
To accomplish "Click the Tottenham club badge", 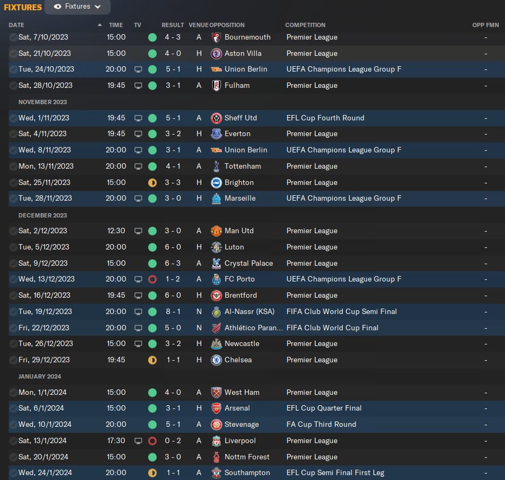I will pyautogui.click(x=216, y=167).
